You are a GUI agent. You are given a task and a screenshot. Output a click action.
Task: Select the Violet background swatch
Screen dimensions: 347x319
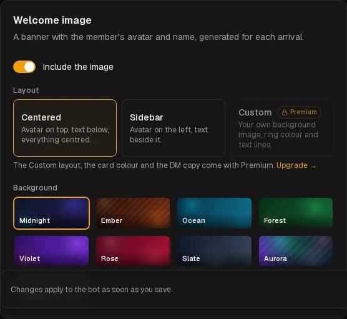52,251
